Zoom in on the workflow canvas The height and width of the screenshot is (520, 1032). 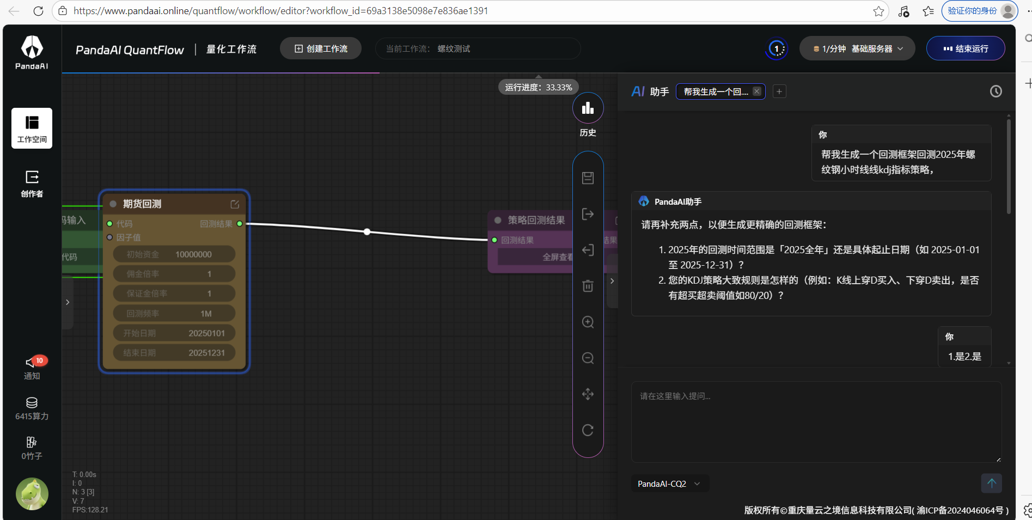tap(588, 322)
